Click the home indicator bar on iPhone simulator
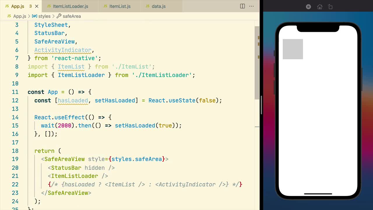The width and height of the screenshot is (373, 210). (x=318, y=194)
